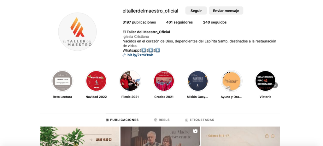Show more highlights with the right arrow
Image resolution: width=323 pixels, height=146 pixels.
[275, 85]
